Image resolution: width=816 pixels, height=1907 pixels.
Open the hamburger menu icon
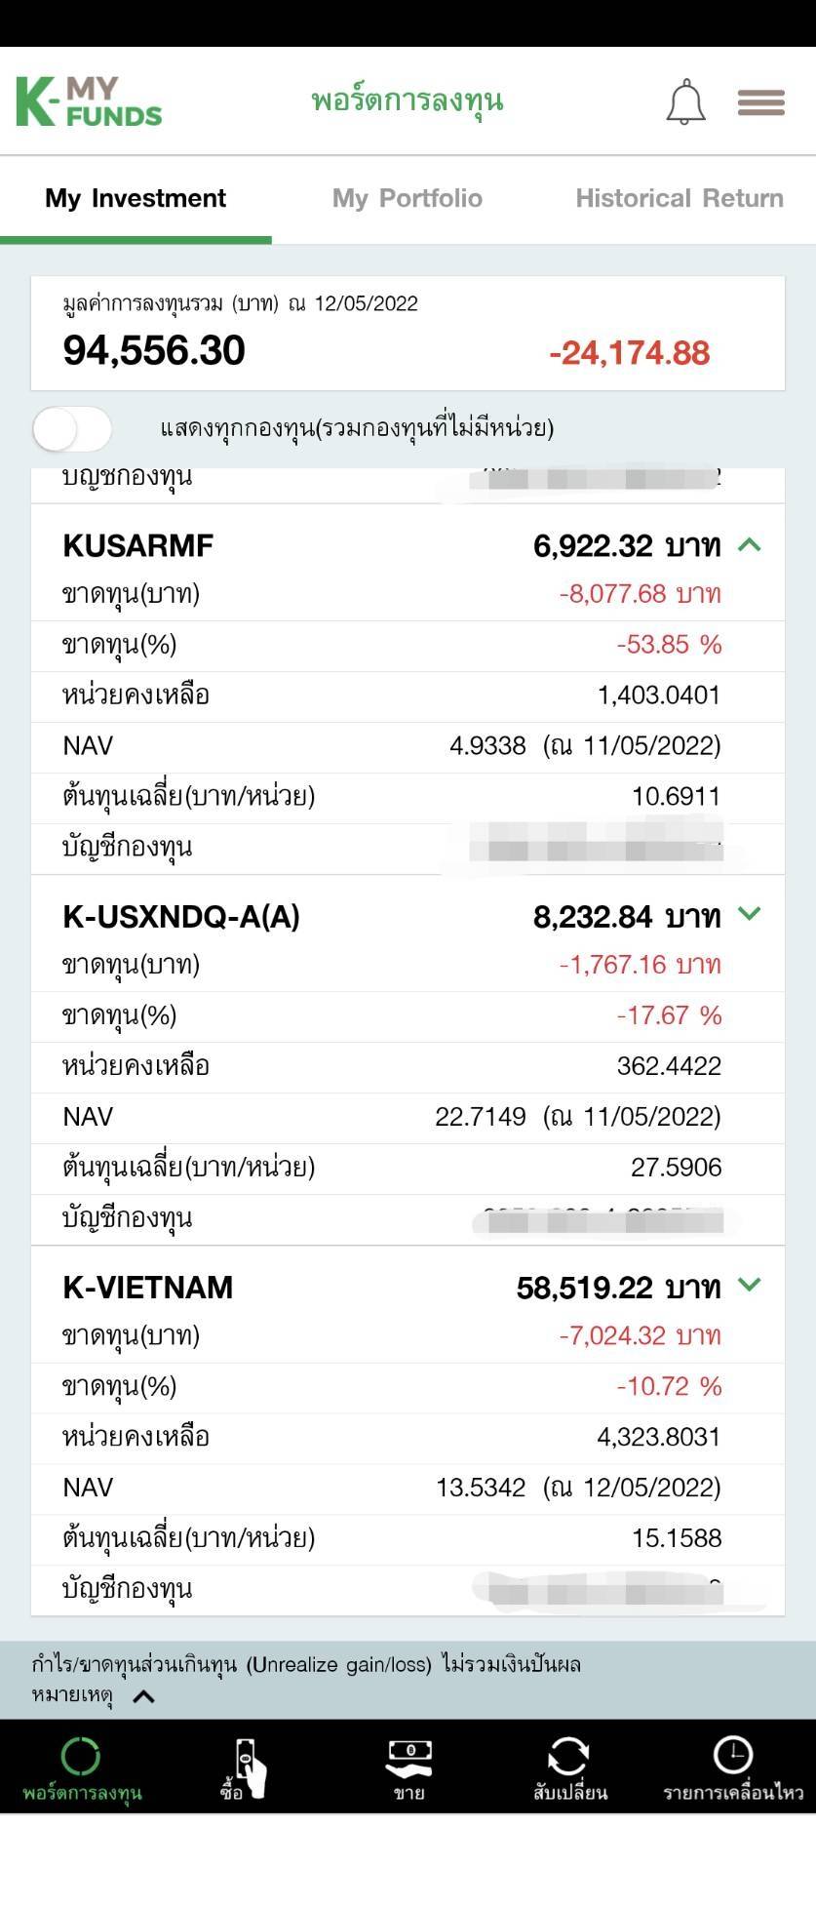click(760, 101)
